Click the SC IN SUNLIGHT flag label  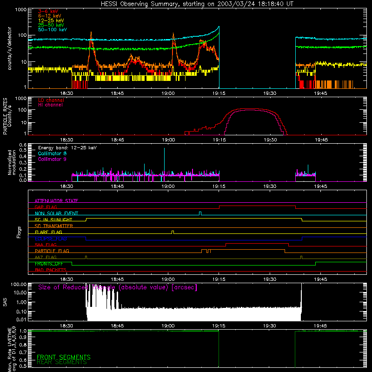(x=53, y=219)
